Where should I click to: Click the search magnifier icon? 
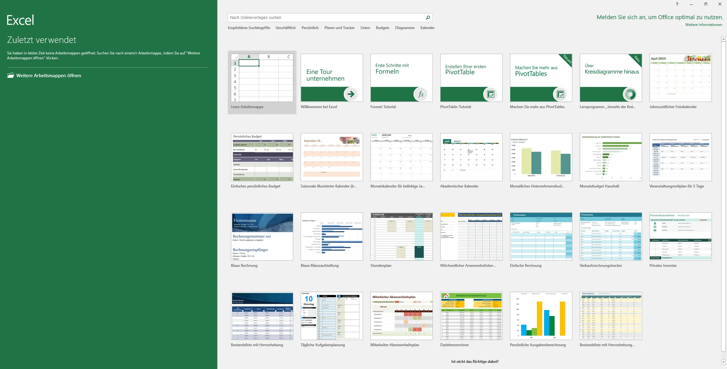(428, 18)
